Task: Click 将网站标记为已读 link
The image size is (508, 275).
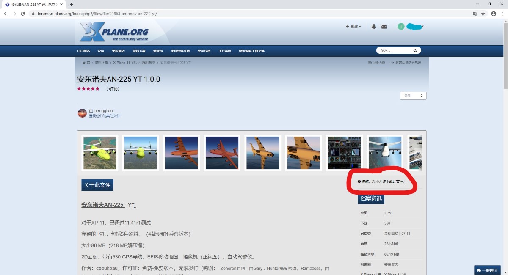Action: point(406,63)
